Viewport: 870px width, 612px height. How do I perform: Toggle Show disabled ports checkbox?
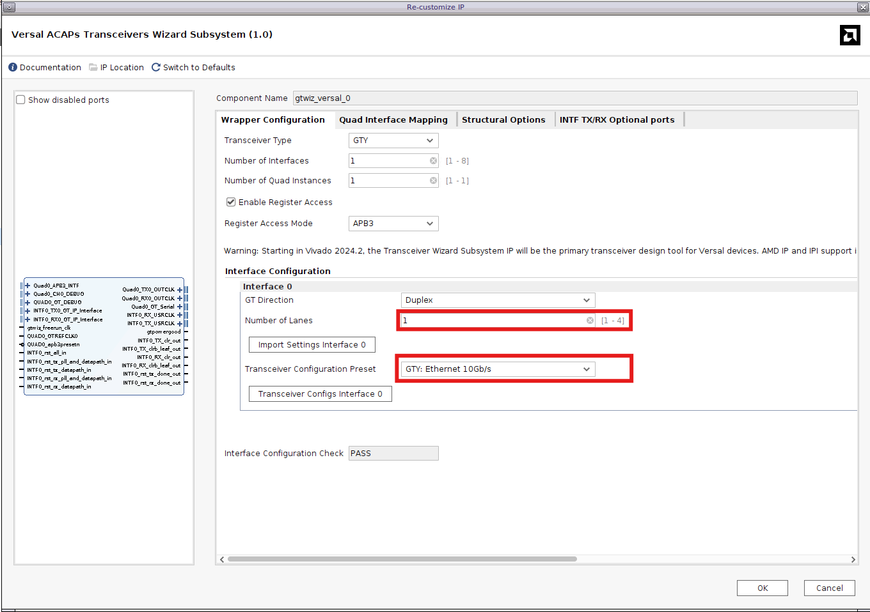pos(21,100)
